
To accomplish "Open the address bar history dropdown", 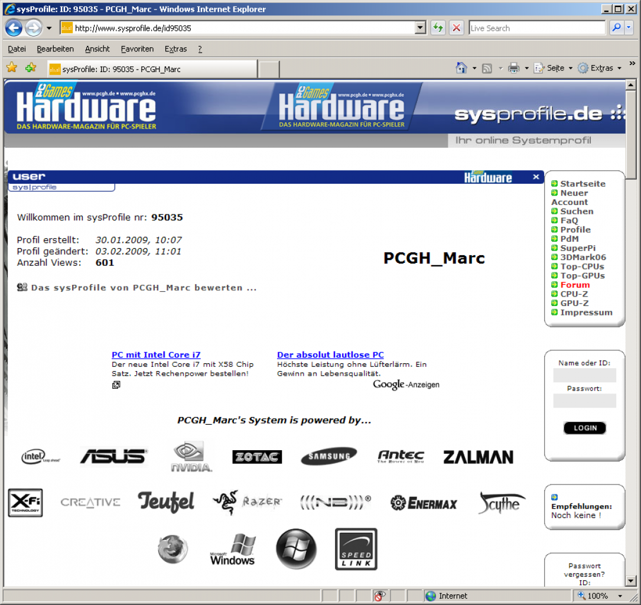I will click(x=420, y=28).
